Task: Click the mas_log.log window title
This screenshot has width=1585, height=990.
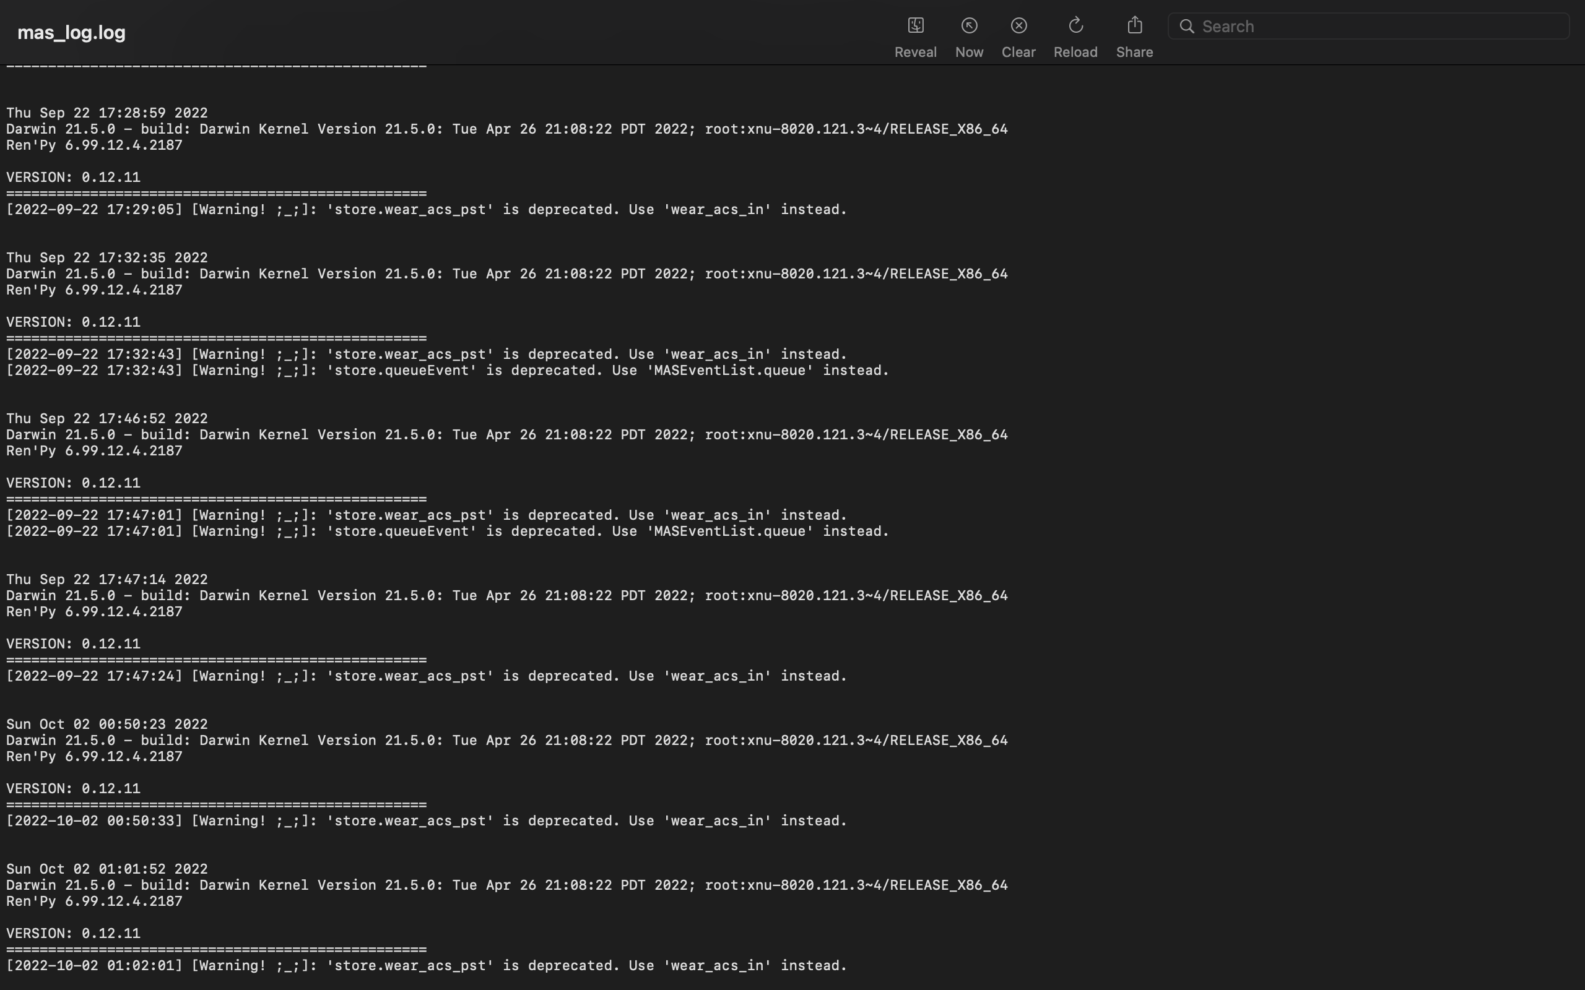Action: click(x=71, y=32)
